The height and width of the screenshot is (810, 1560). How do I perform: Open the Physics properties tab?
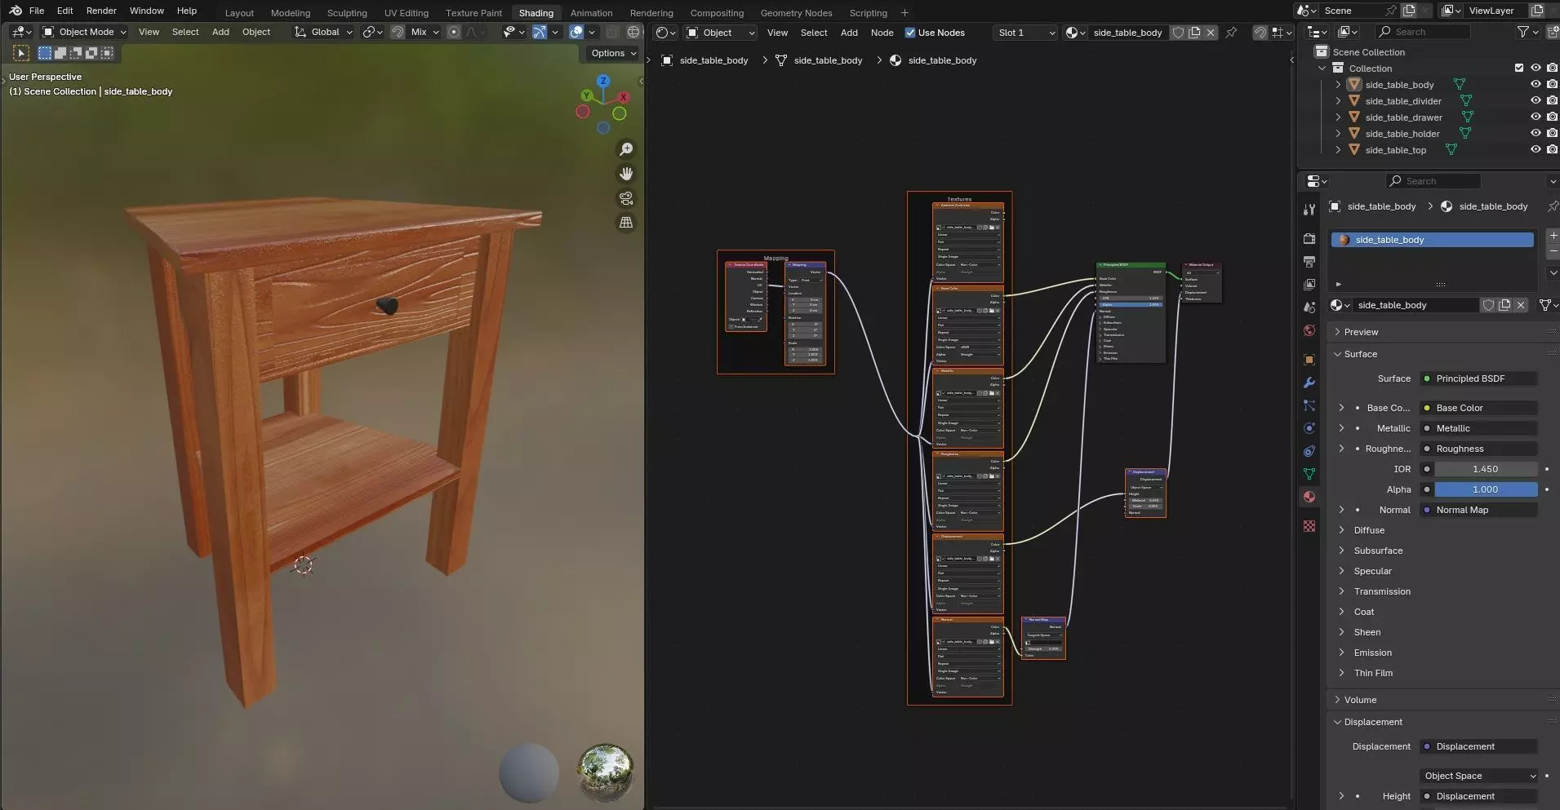1309,428
